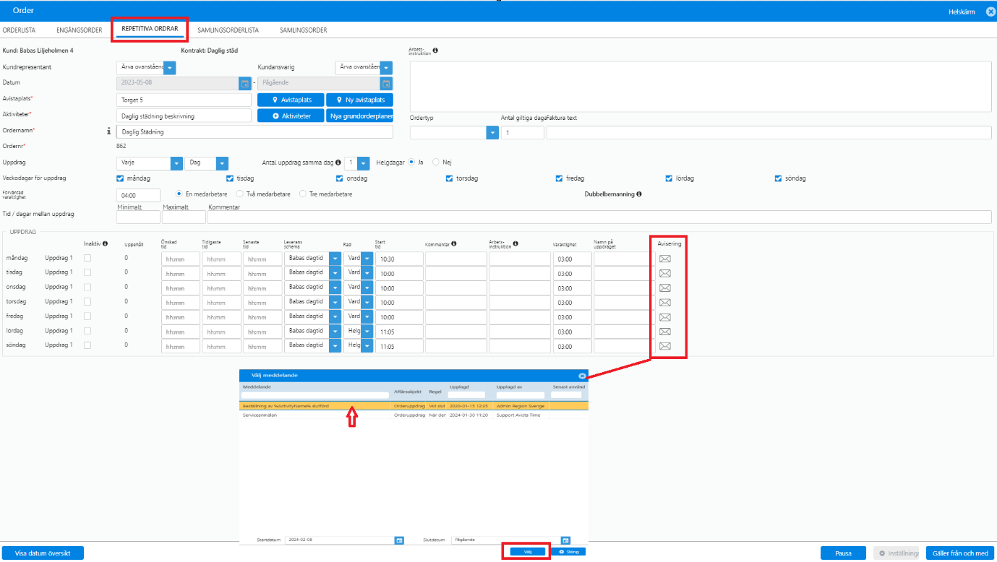This screenshot has width=997, height=562.
Task: Select the Repetitiva ordrar tab
Action: [x=150, y=30]
